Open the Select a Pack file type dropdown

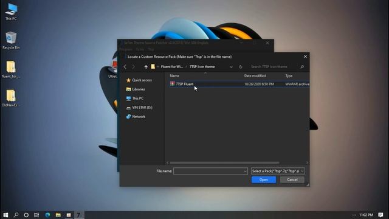[x=278, y=171]
